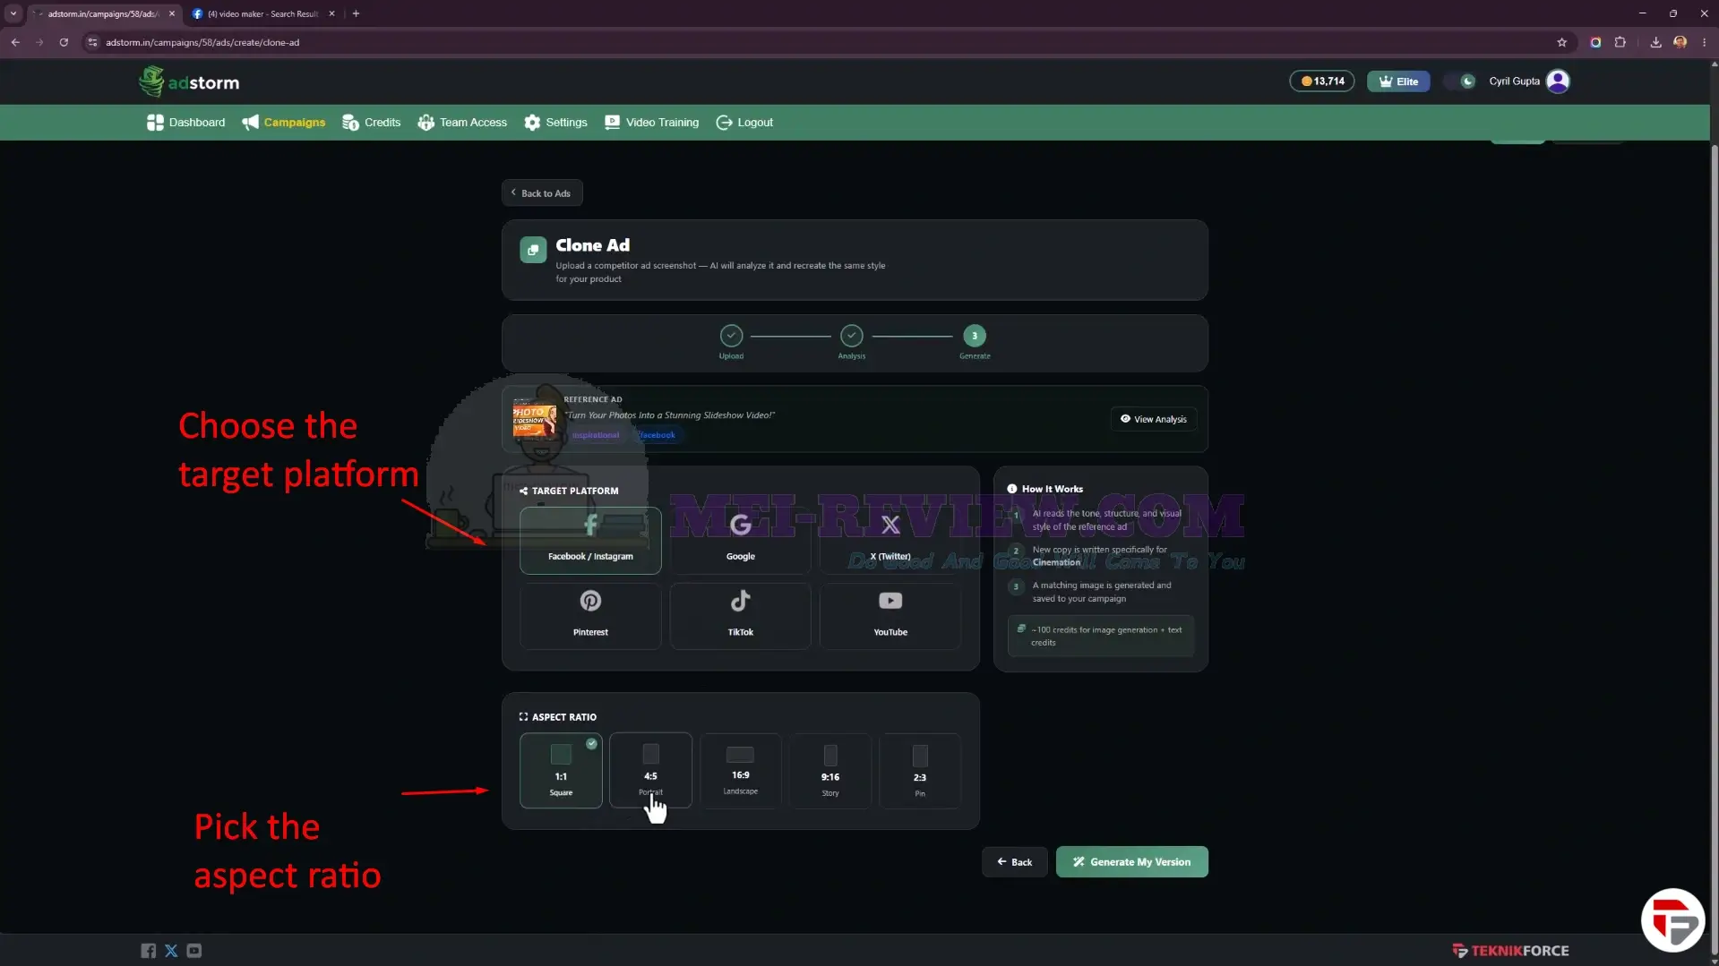Open browser extensions puzzle icon
This screenshot has width=1719, height=966.
coord(1620,42)
